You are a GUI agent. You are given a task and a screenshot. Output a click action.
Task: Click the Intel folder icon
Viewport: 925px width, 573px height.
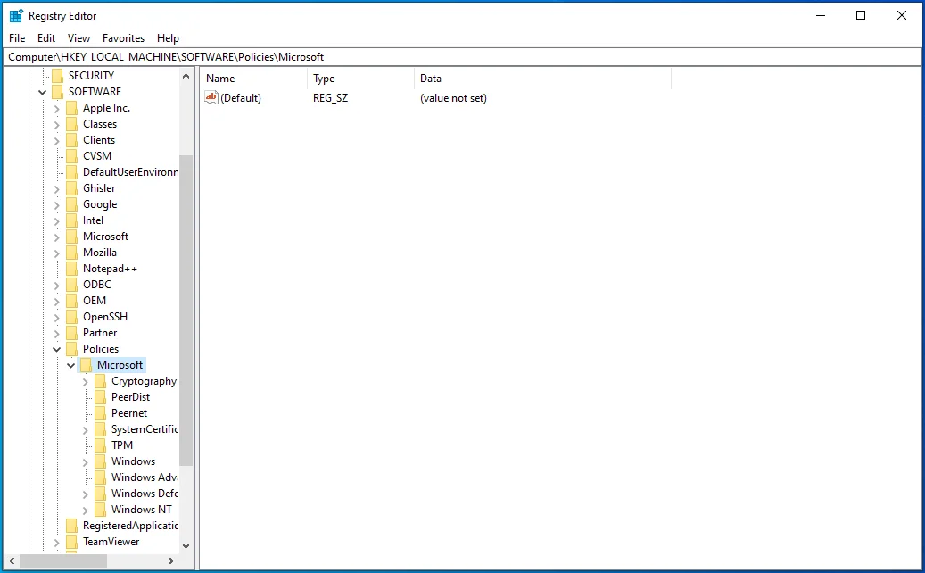71,220
